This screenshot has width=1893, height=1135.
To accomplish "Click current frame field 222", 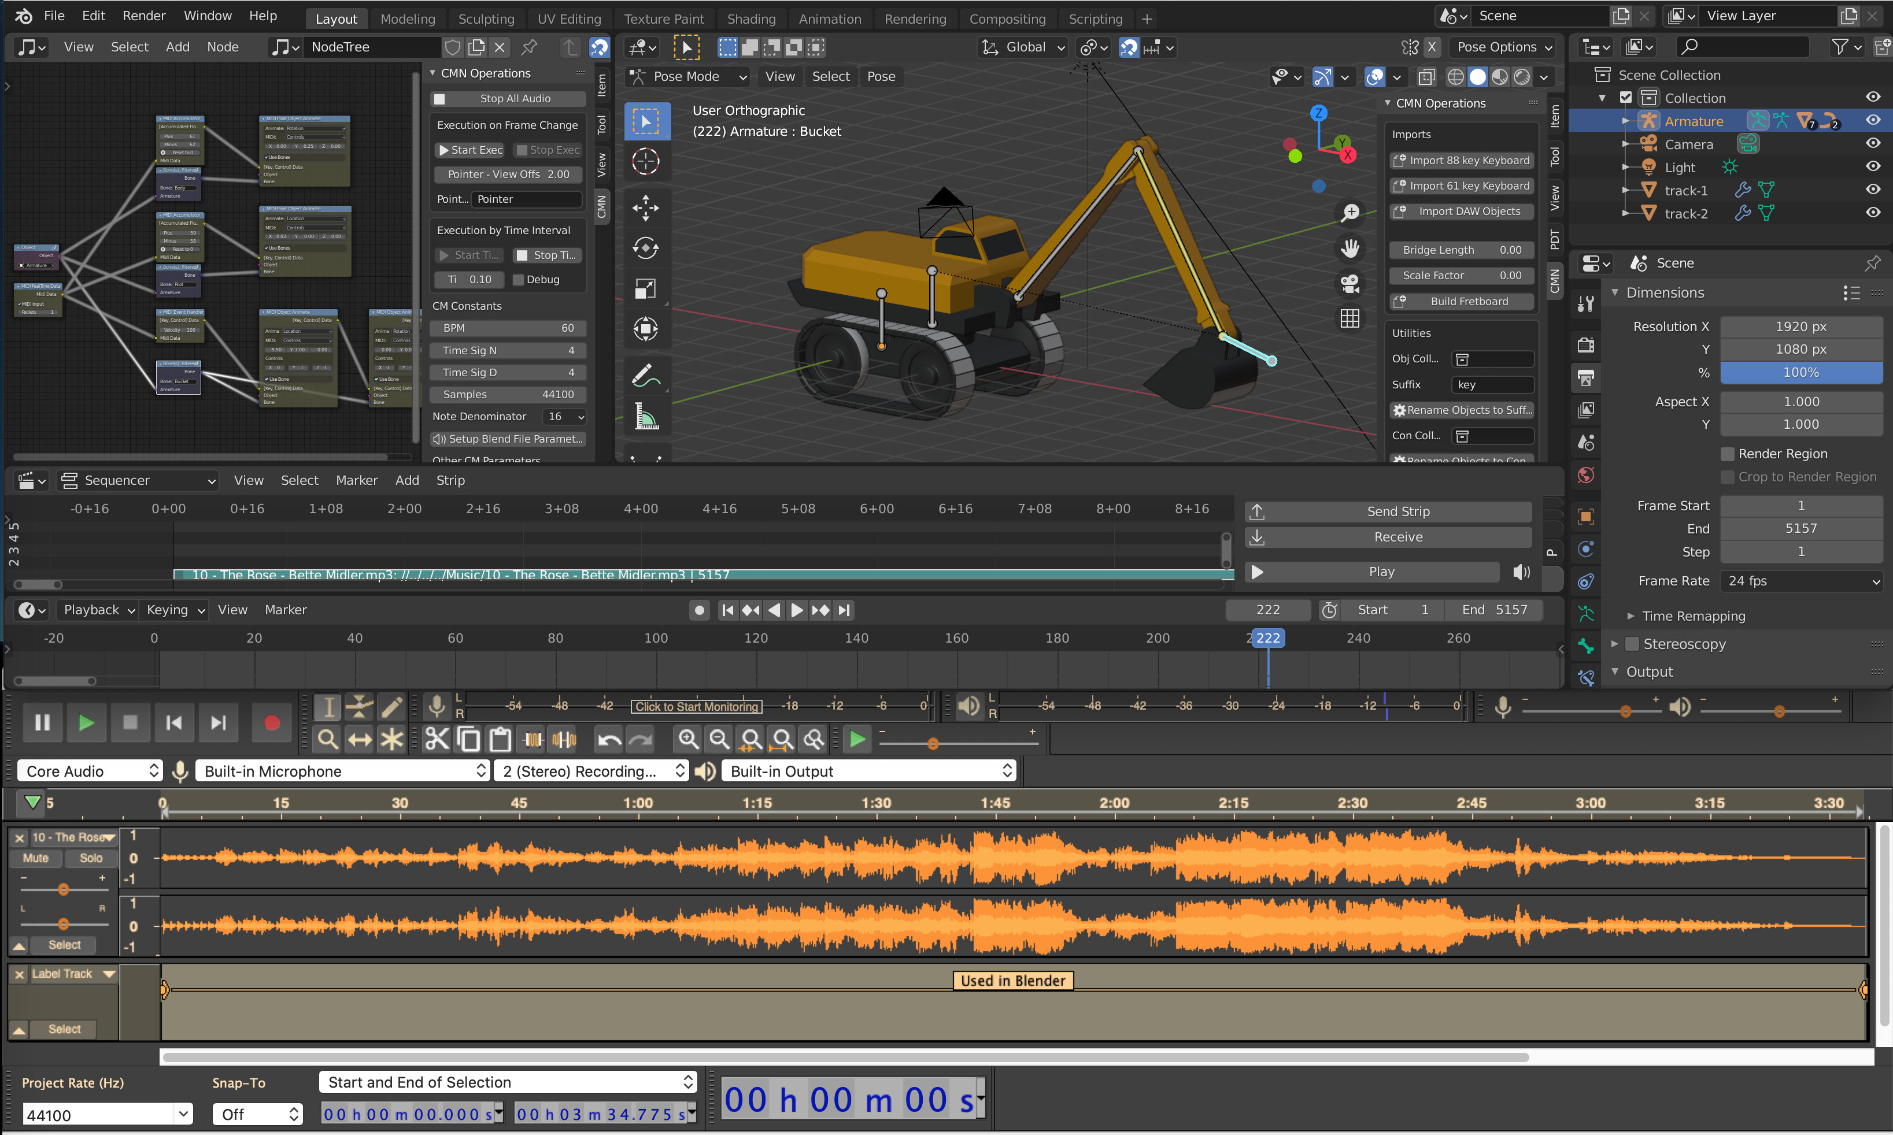I will (1267, 610).
